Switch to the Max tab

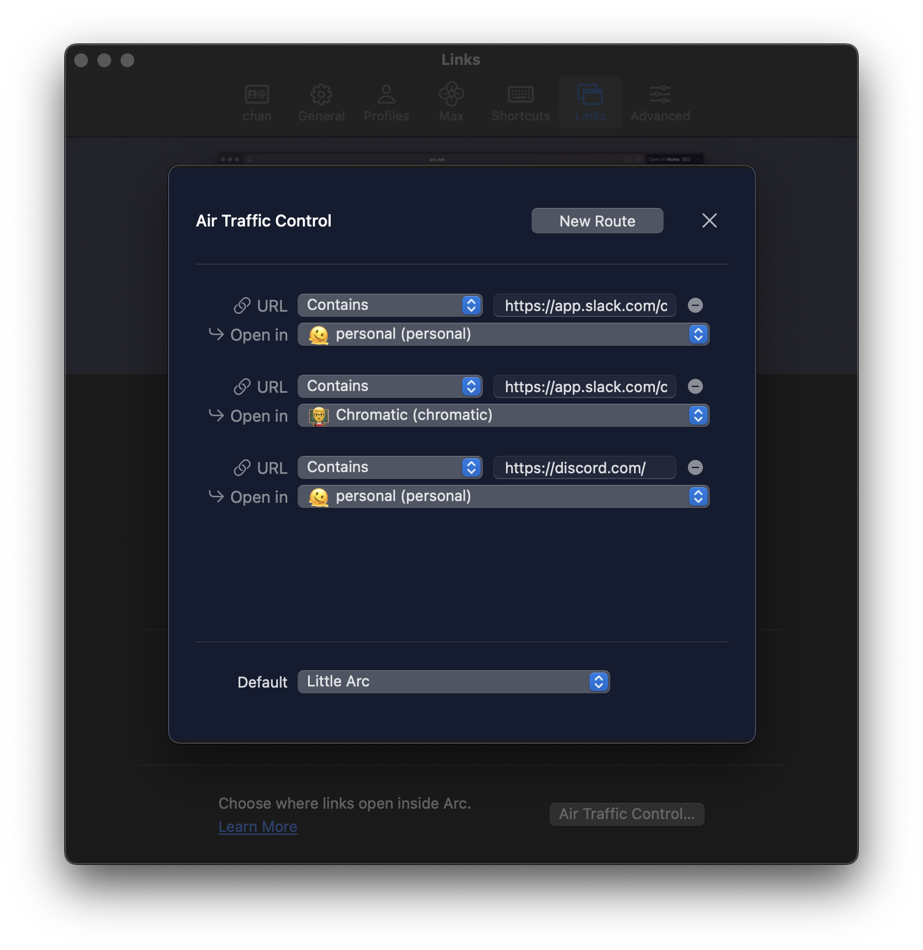click(451, 103)
